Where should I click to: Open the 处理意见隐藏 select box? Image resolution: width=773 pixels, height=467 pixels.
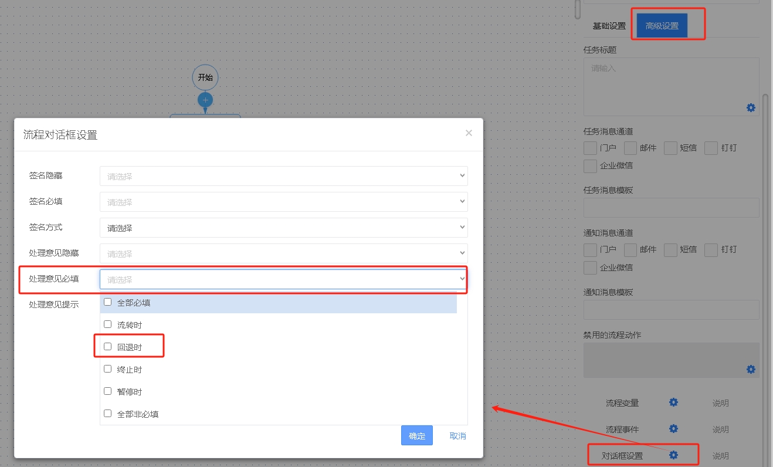point(283,253)
